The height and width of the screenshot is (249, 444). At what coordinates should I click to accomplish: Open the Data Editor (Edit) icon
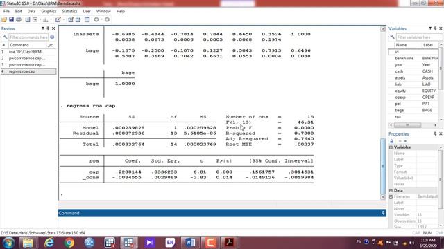click(71, 19)
